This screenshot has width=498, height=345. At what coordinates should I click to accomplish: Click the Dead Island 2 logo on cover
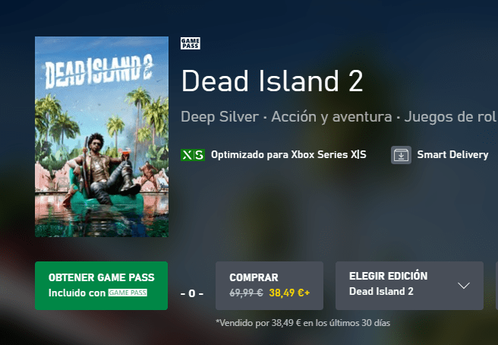99,72
